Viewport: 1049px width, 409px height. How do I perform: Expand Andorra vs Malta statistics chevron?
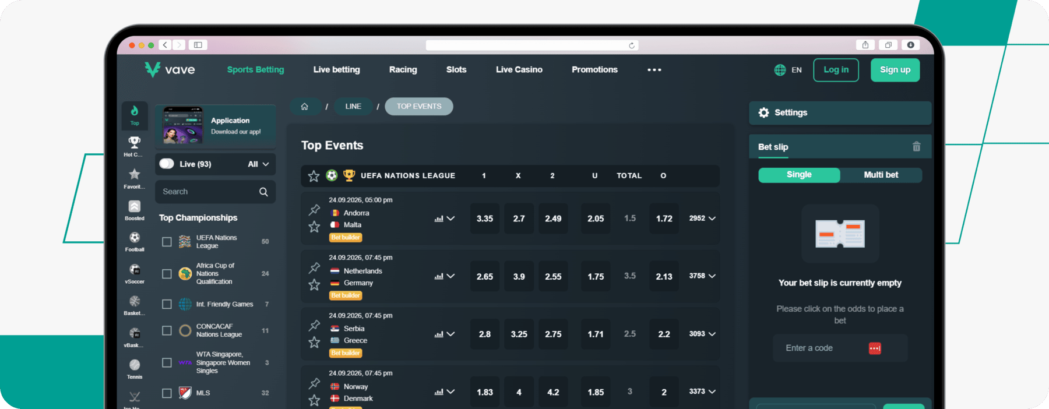click(x=450, y=218)
